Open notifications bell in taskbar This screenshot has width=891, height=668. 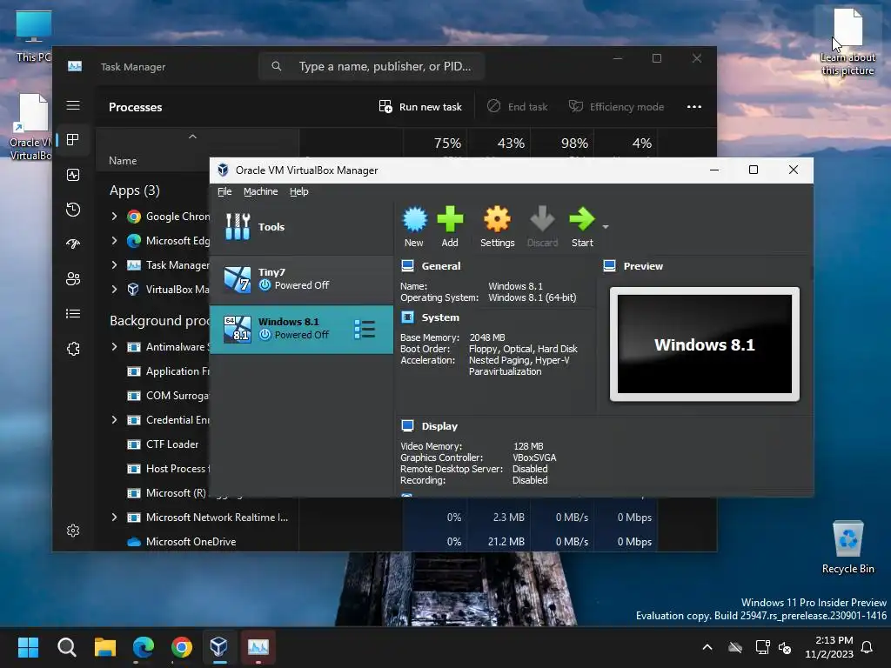[x=867, y=647]
